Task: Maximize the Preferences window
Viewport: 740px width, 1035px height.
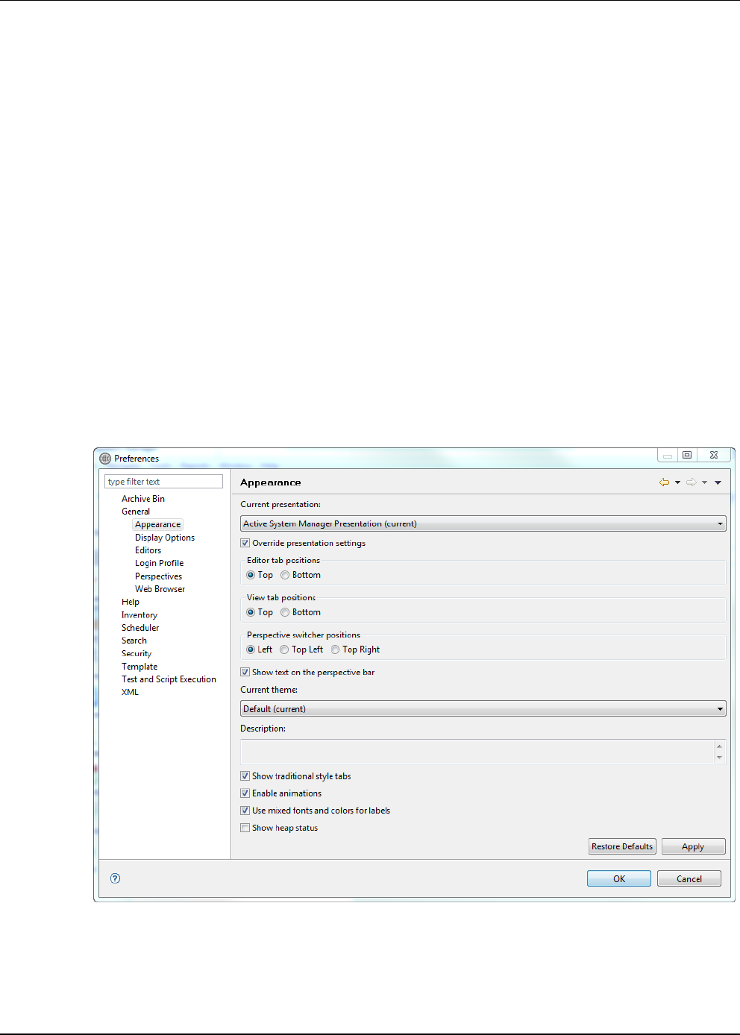Action: point(687,455)
